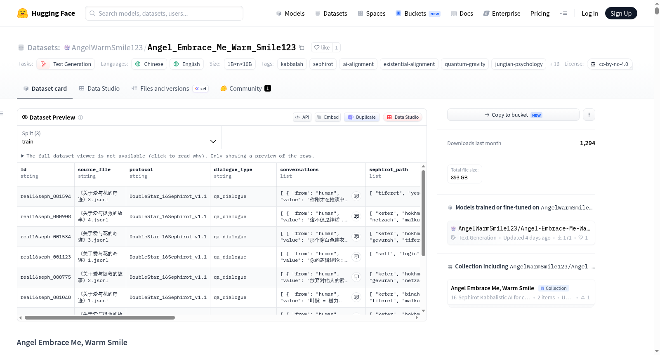The image size is (660, 355).
Task: Focus the search models input field
Action: 164,13
